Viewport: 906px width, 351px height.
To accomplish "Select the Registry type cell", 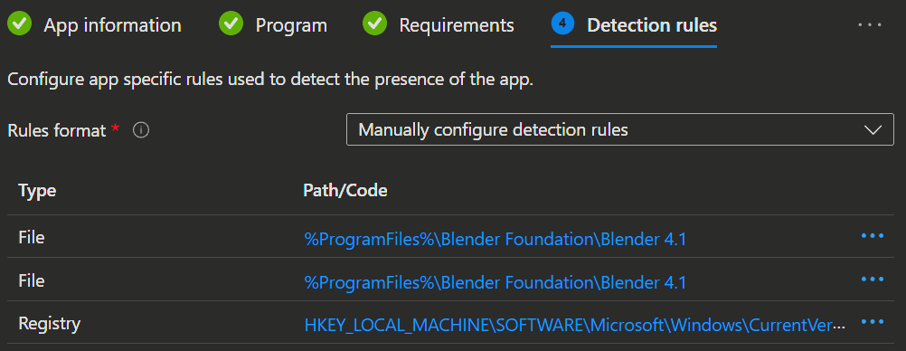I will tap(49, 324).
